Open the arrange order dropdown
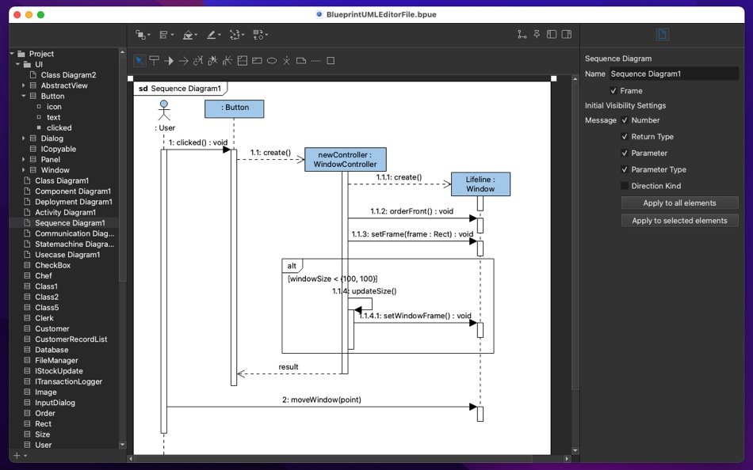The width and height of the screenshot is (753, 470). 143,35
